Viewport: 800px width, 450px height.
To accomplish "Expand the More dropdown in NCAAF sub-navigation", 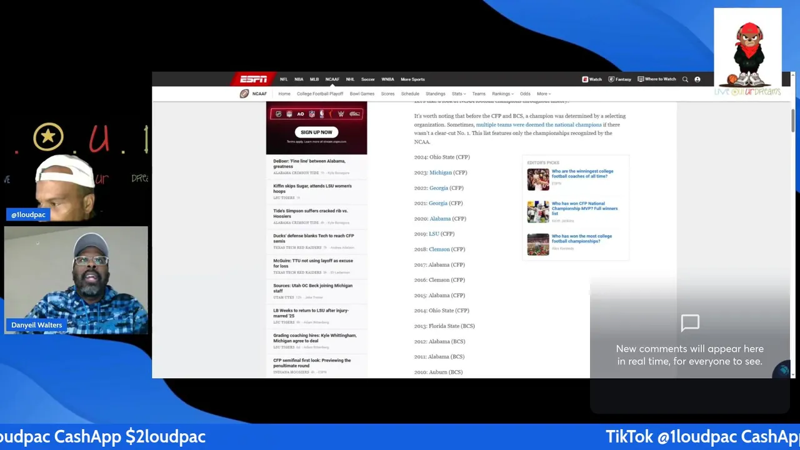I will point(544,94).
